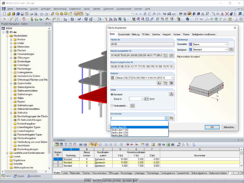Viewport: 244px width, 183px height.
Task: Open the Materialien table tab
Action: tap(75, 173)
